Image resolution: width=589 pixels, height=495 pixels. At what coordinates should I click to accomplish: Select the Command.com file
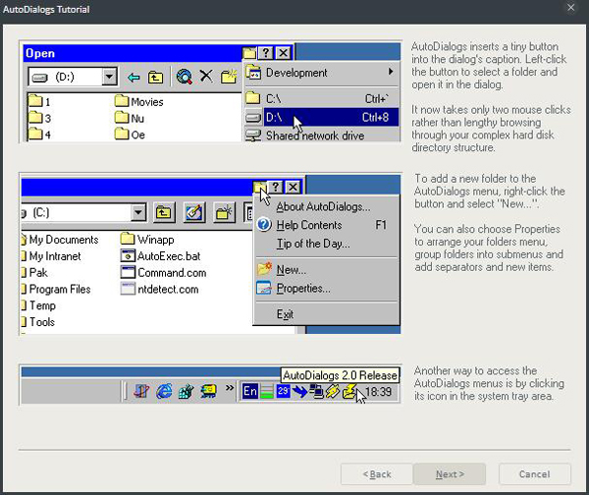pyautogui.click(x=163, y=272)
